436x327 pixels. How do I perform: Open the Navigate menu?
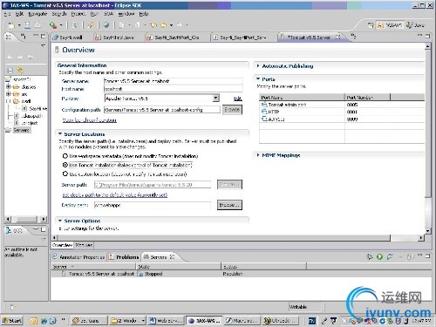37,14
